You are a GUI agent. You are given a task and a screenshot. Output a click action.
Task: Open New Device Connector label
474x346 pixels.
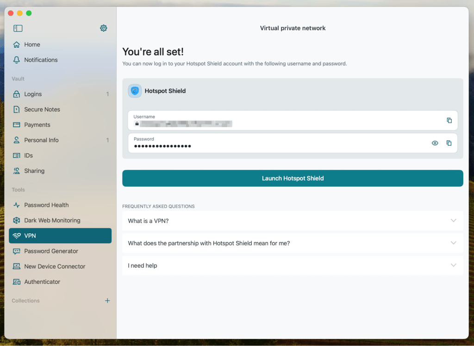[x=55, y=266]
